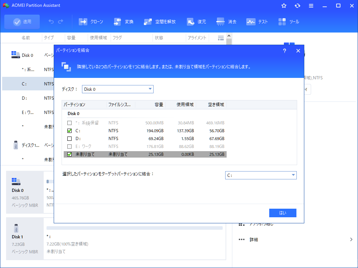This screenshot has height=268, width=358.
Task: Open the hamburger menu in title bar
Action: 311,6
